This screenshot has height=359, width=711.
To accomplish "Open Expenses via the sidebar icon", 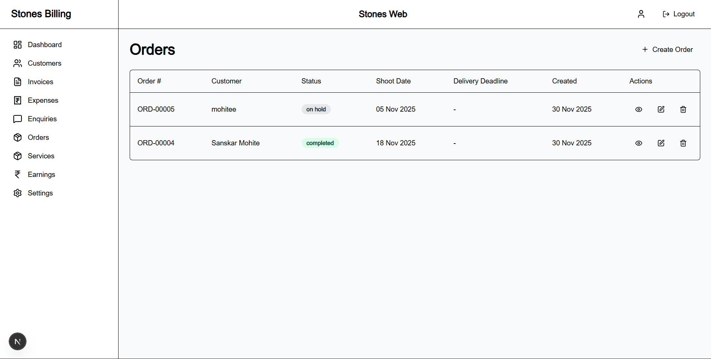I will click(17, 100).
